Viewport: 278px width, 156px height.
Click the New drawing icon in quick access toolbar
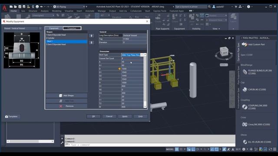click(11, 7)
